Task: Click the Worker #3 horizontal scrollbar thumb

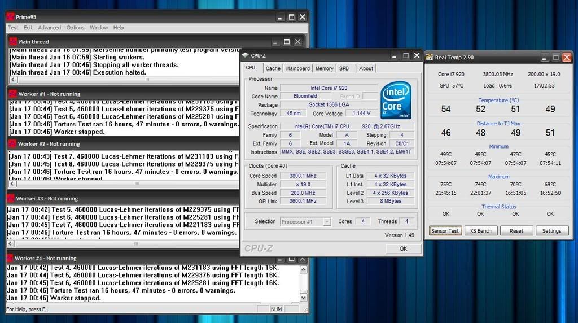Action: [135, 244]
